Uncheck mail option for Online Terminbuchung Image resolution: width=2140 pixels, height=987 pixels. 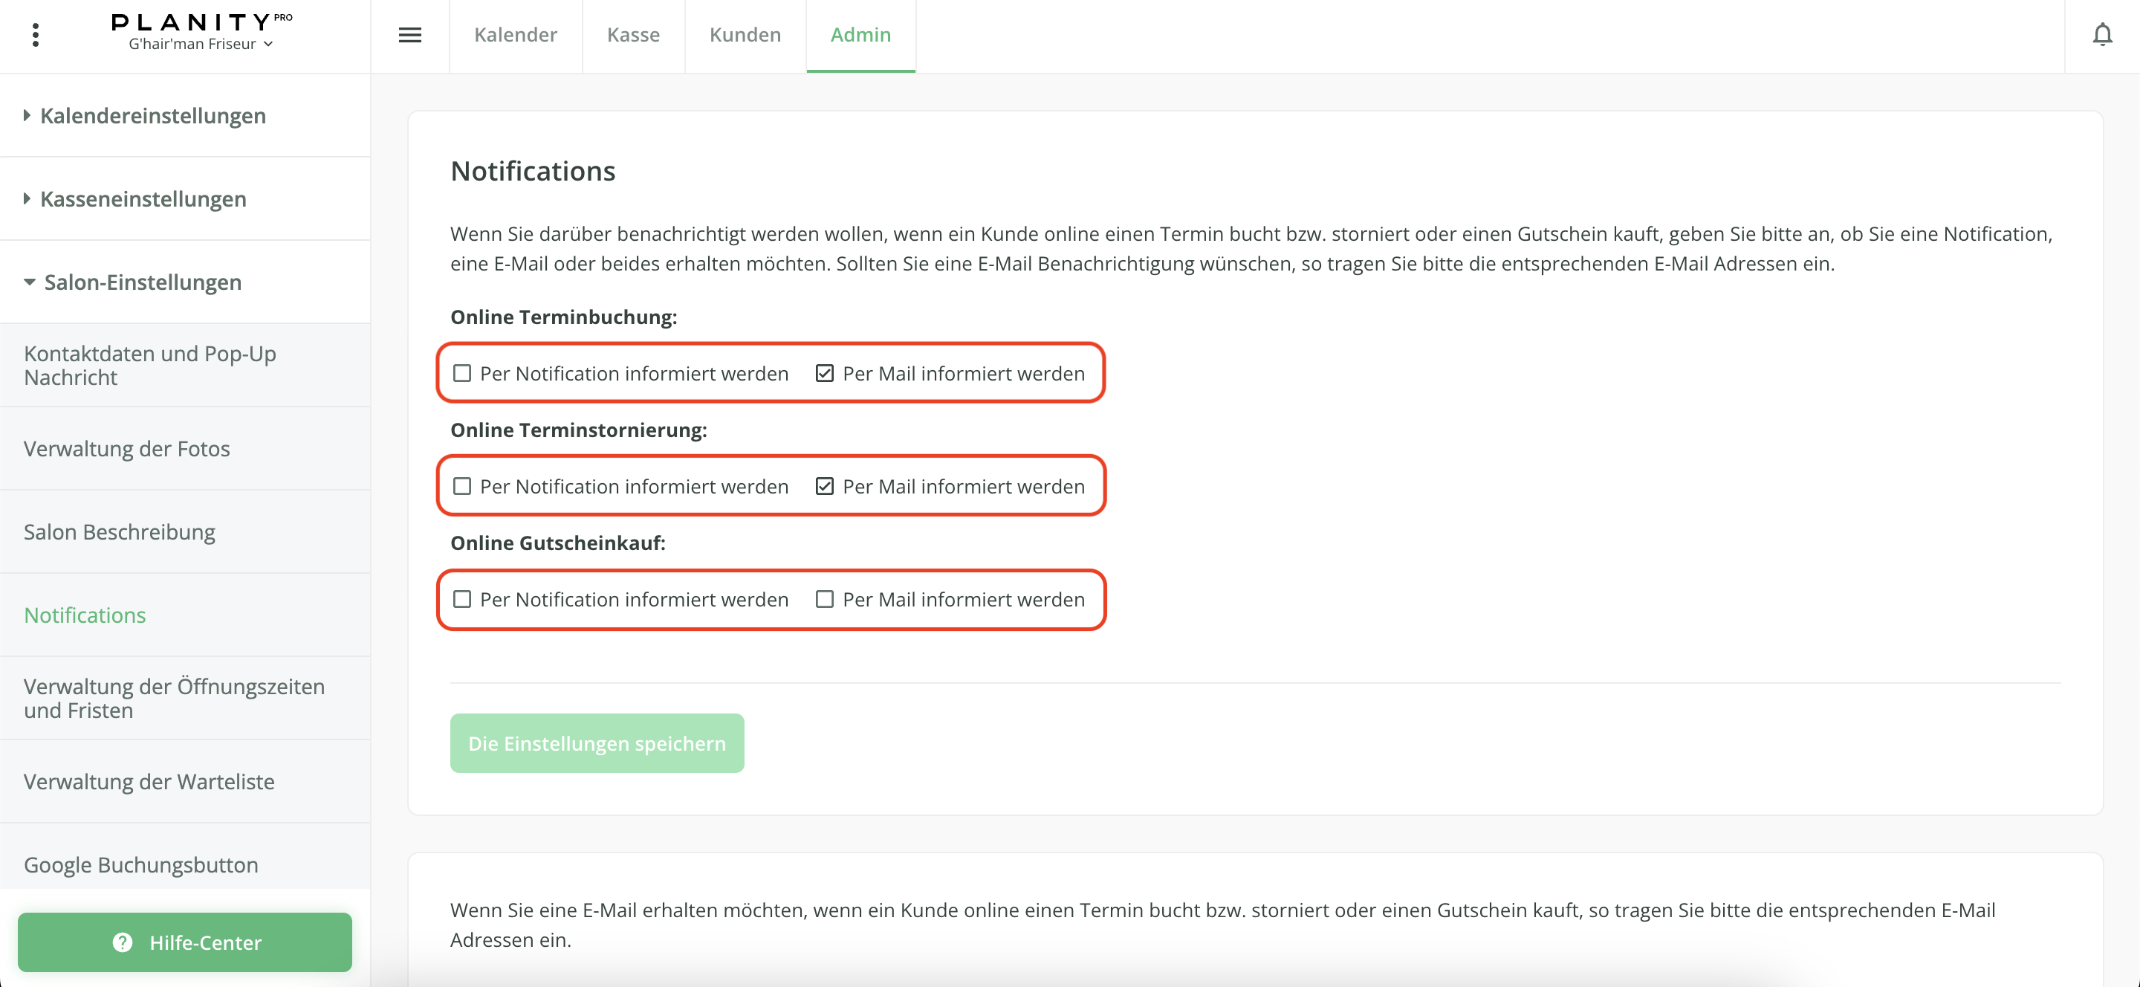[x=824, y=373]
